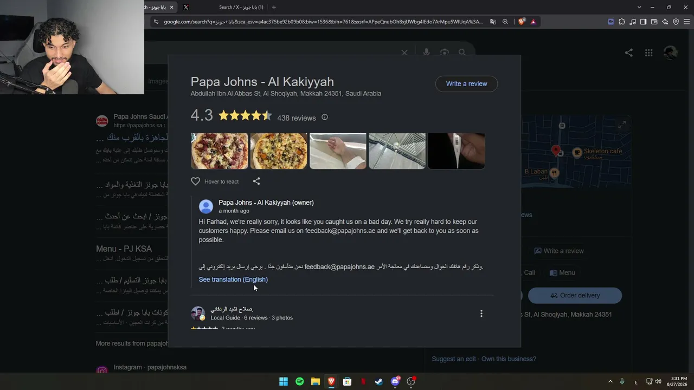Toggle the browser sidebar panel icon

pos(643,22)
